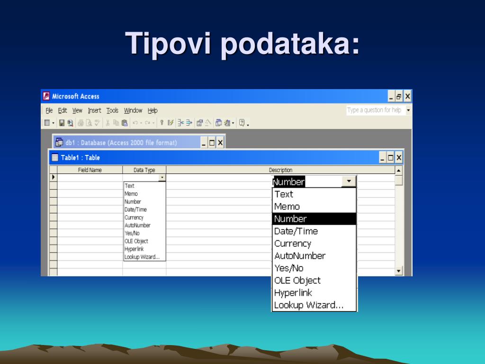Click the Indexes lightning icon

tap(171, 123)
